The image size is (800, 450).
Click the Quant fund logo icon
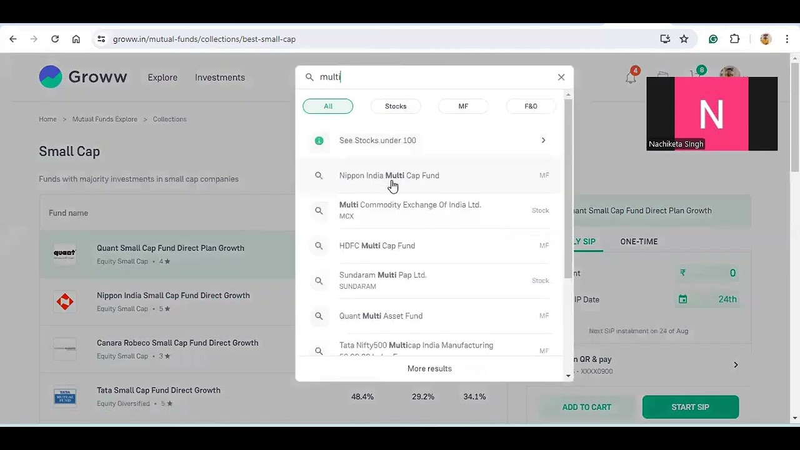click(x=64, y=254)
